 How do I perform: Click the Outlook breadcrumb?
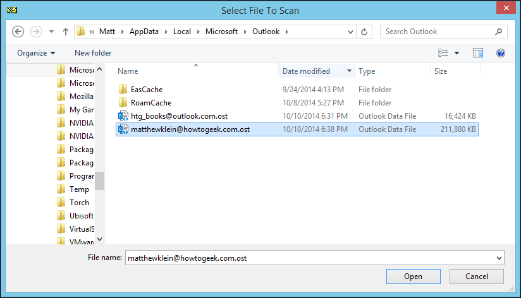point(266,32)
